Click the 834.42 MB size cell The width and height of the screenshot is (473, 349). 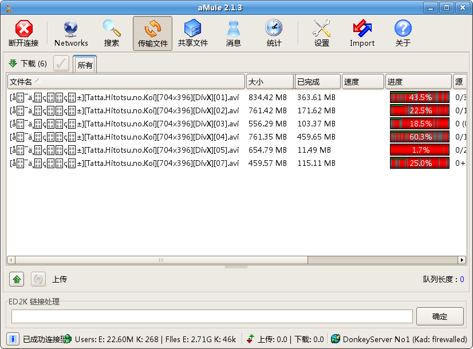tap(267, 97)
